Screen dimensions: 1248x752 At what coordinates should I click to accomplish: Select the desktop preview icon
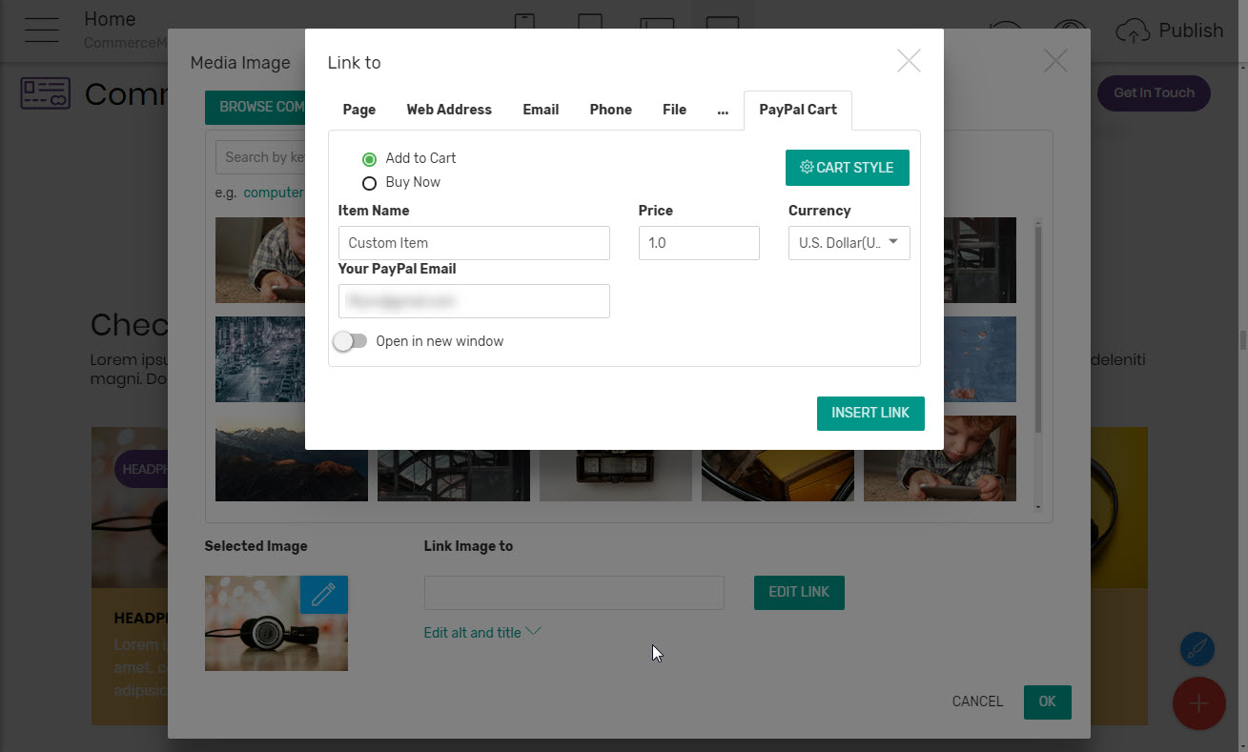pos(724,24)
